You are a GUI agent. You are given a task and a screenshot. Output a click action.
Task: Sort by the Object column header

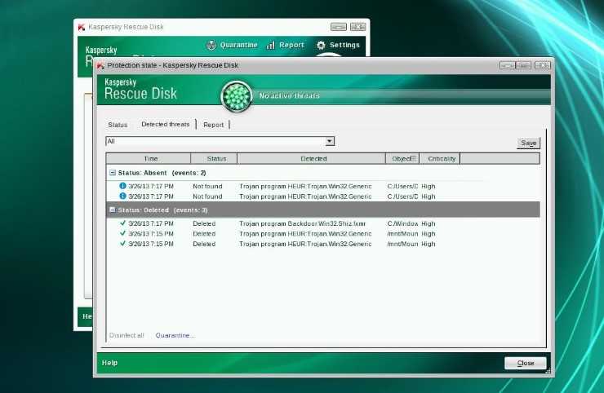[402, 158]
